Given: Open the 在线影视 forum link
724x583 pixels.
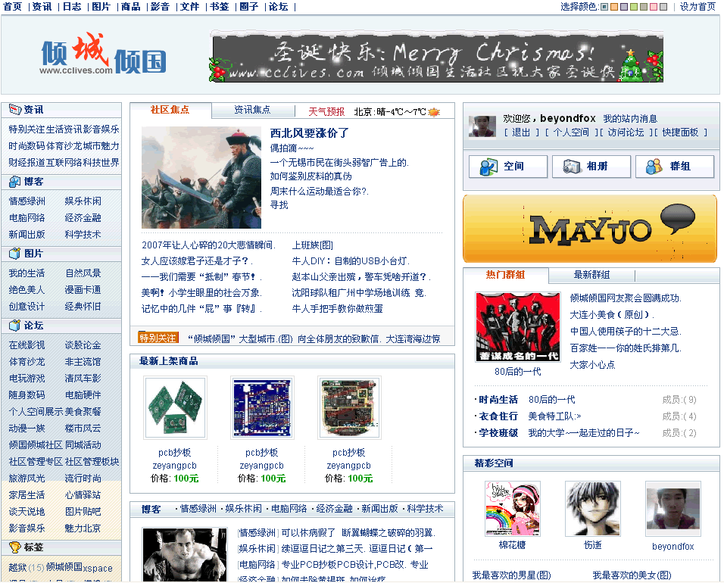Looking at the screenshot, I should point(27,345).
